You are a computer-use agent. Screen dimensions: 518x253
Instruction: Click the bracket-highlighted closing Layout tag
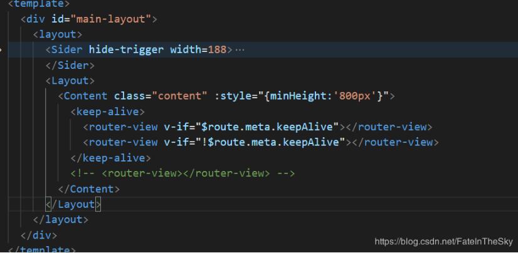point(73,204)
